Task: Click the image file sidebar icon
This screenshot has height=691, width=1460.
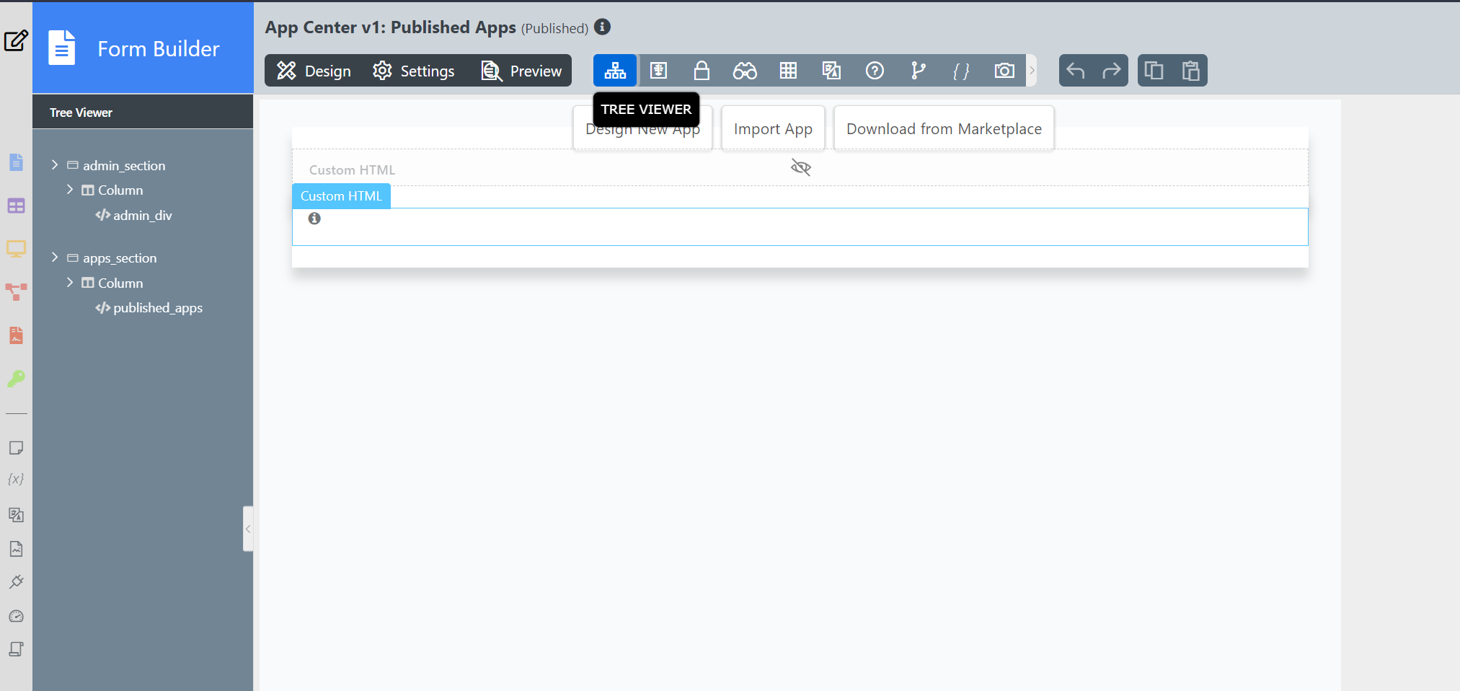Action: click(x=16, y=549)
